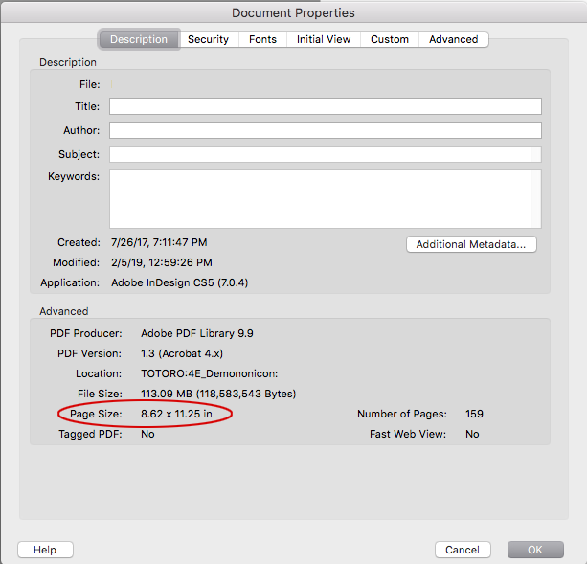The image size is (587, 564).
Task: Click into the Title text field
Action: [325, 106]
